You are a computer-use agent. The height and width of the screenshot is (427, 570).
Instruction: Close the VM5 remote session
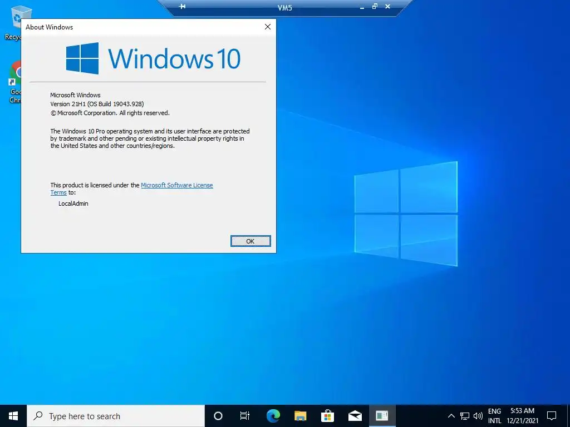[387, 6]
